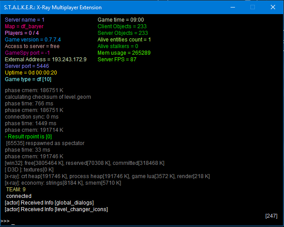Click the '[win32]: free[3805464 K]' memory line
Image resolution: width=284 pixels, height=227 pixels.
(85, 163)
